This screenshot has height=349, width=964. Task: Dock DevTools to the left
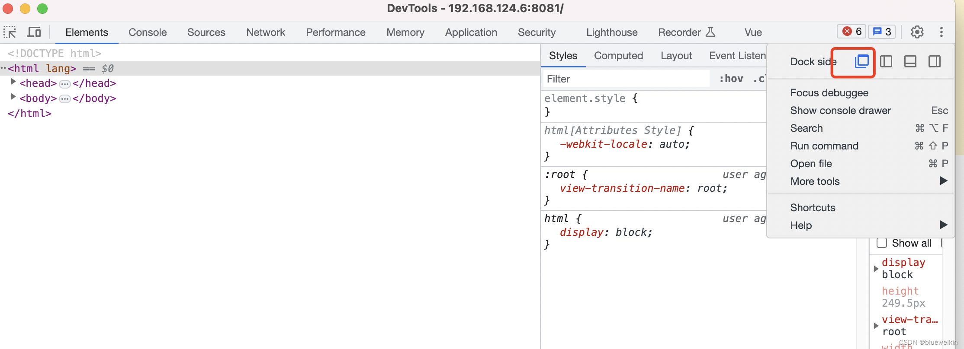tap(886, 61)
